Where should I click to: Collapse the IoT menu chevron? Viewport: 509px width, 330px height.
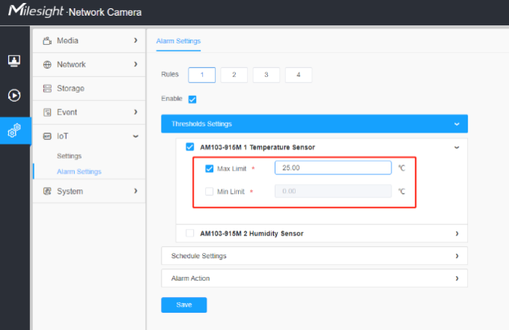click(135, 136)
